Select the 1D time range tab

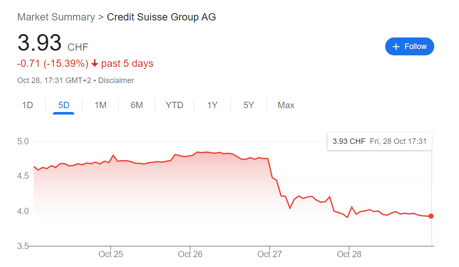28,105
